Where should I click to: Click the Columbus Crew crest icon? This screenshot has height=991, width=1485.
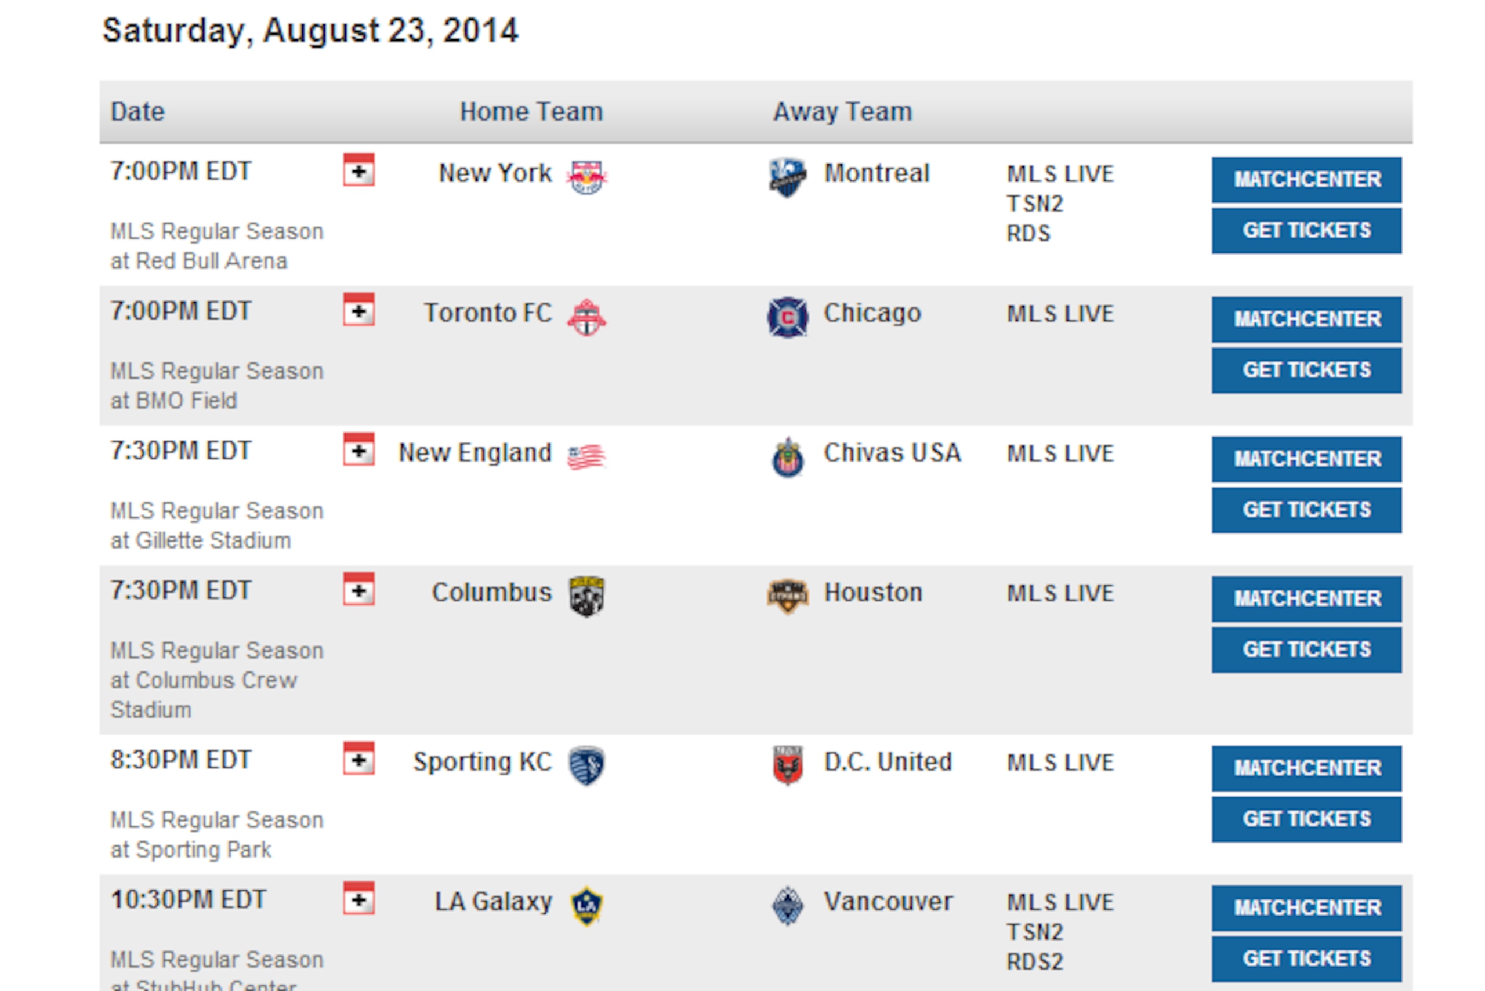586,597
